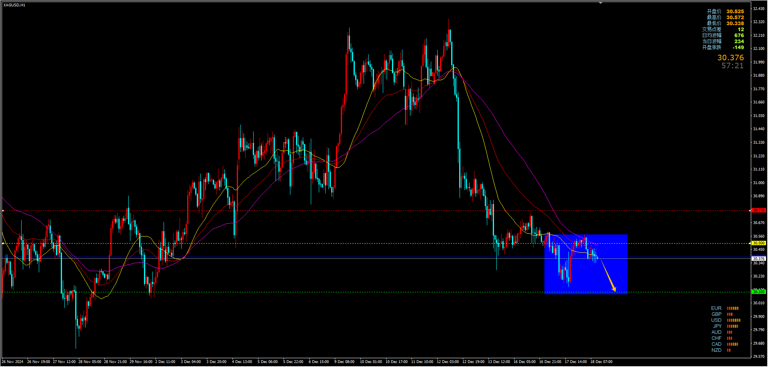Screen dimensions: 768x367
Task: Click the 31.770 price axis label
Action: pos(759,89)
